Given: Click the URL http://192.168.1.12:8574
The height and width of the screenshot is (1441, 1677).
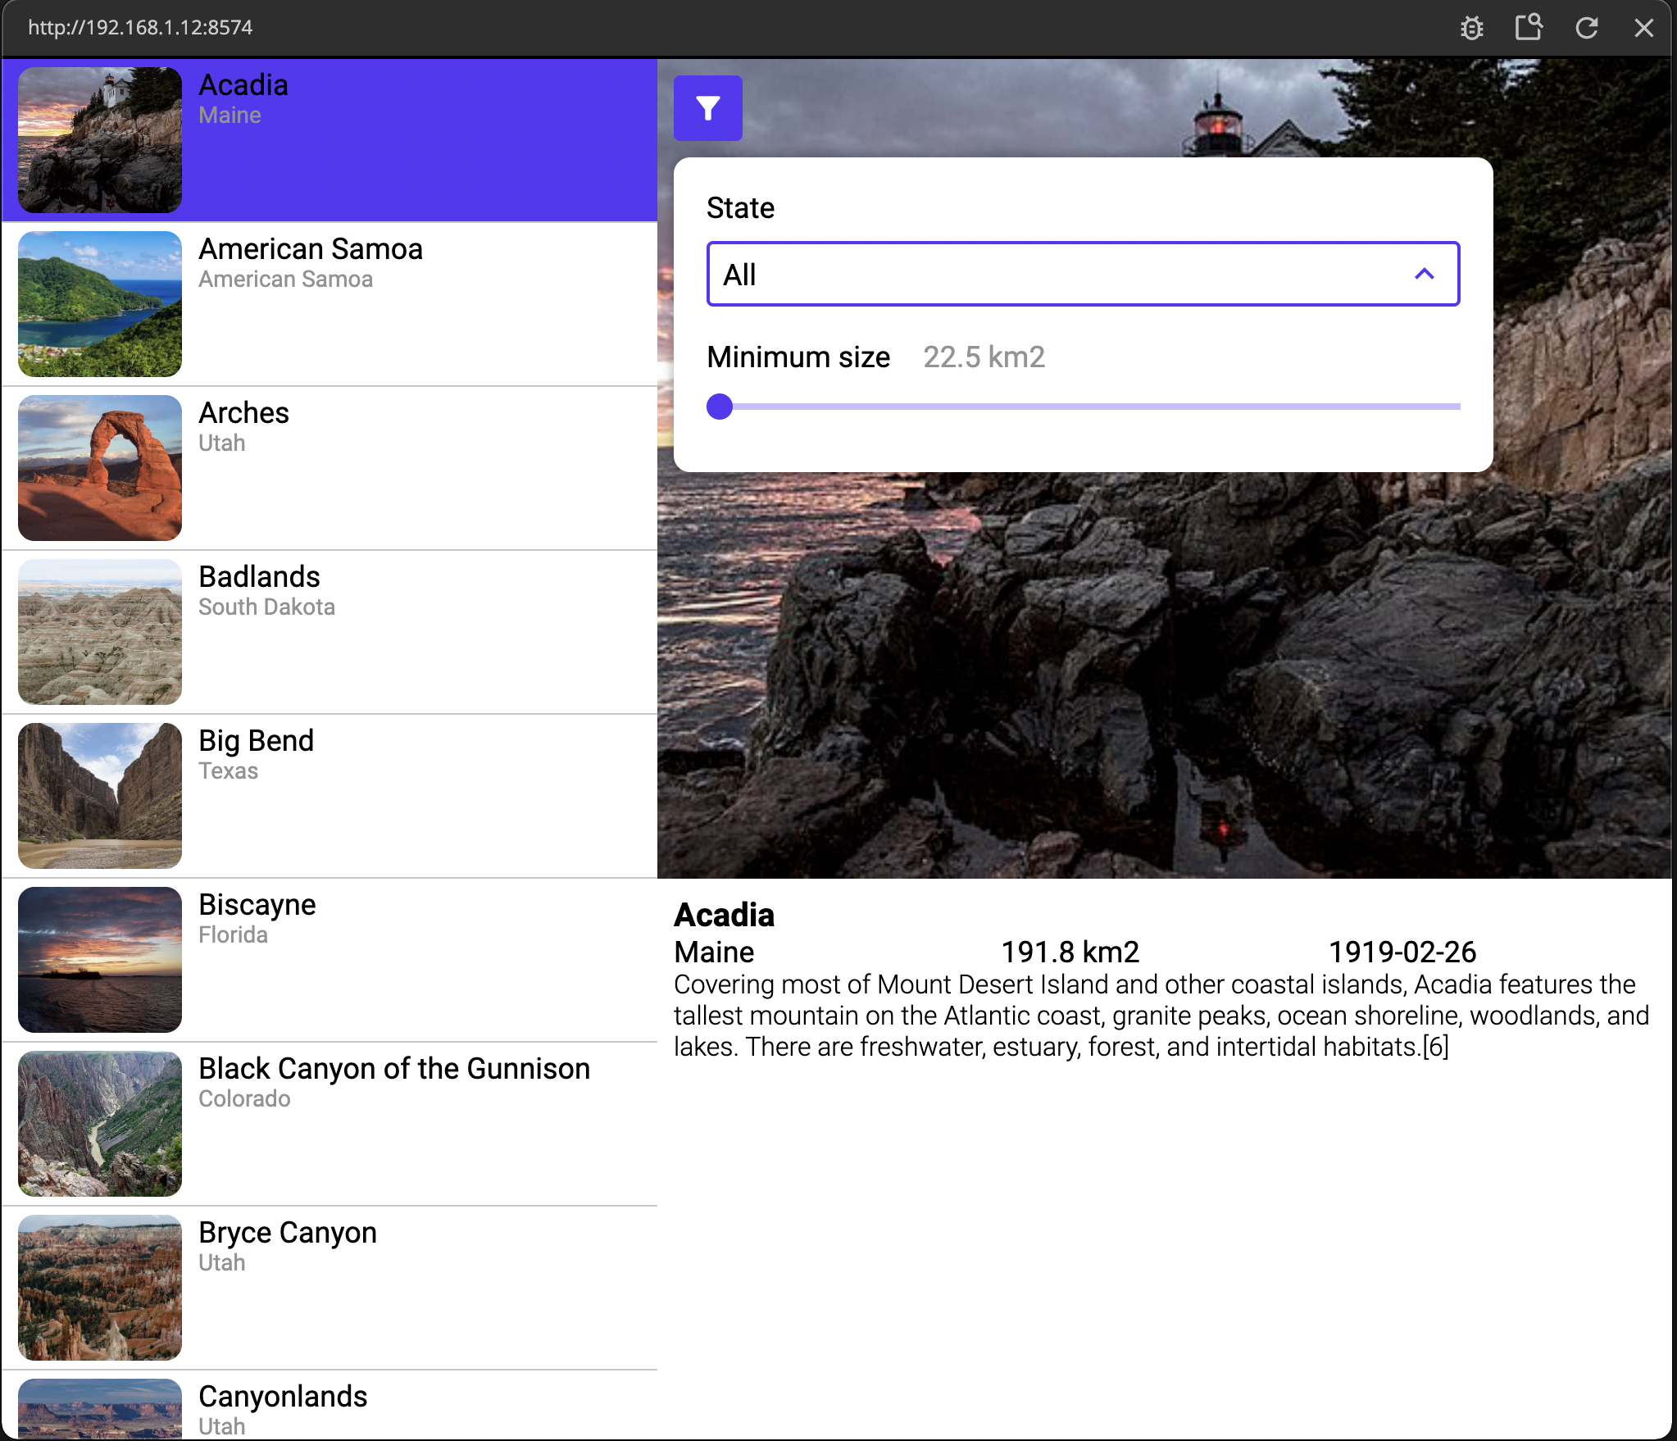Looking at the screenshot, I should tap(140, 28).
